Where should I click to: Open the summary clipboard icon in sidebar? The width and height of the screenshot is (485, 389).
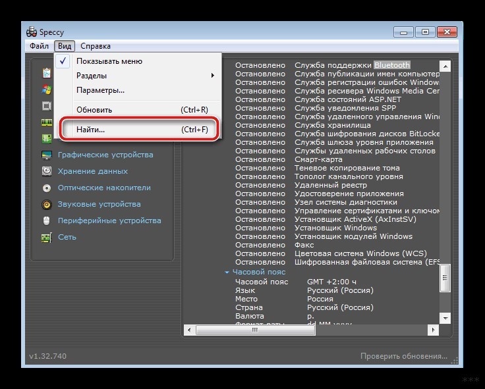(x=47, y=73)
